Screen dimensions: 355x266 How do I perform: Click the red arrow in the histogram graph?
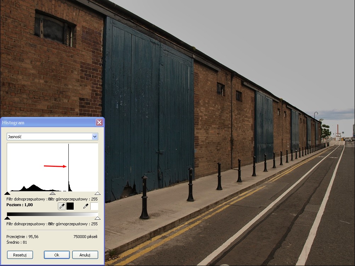(x=55, y=166)
